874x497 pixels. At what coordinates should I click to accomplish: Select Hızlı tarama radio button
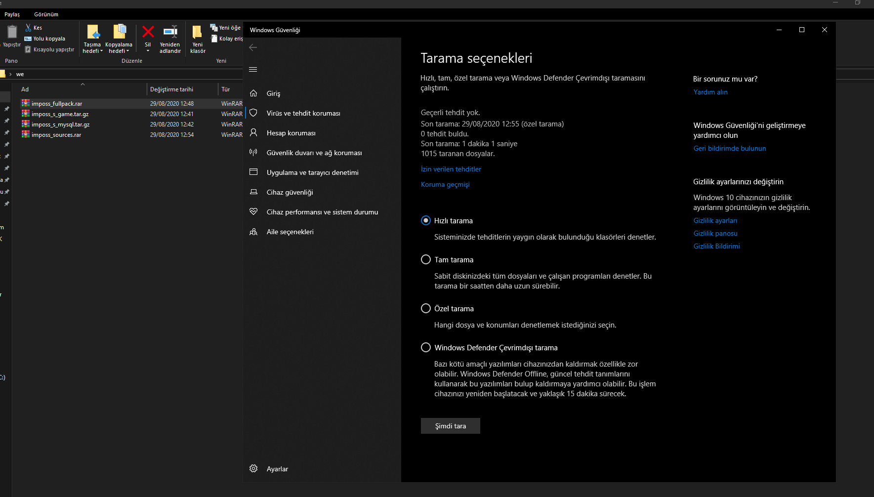click(426, 220)
